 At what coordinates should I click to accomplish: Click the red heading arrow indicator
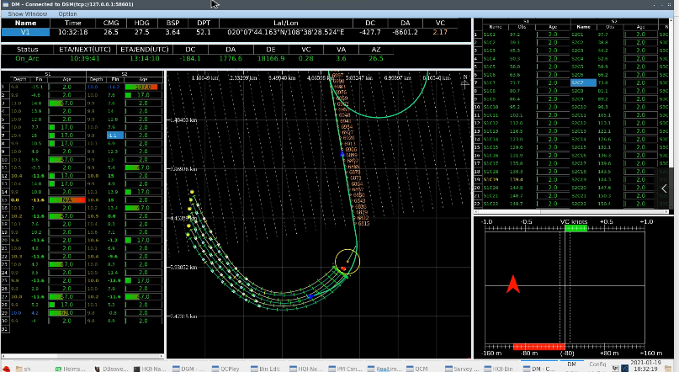[x=512, y=284]
